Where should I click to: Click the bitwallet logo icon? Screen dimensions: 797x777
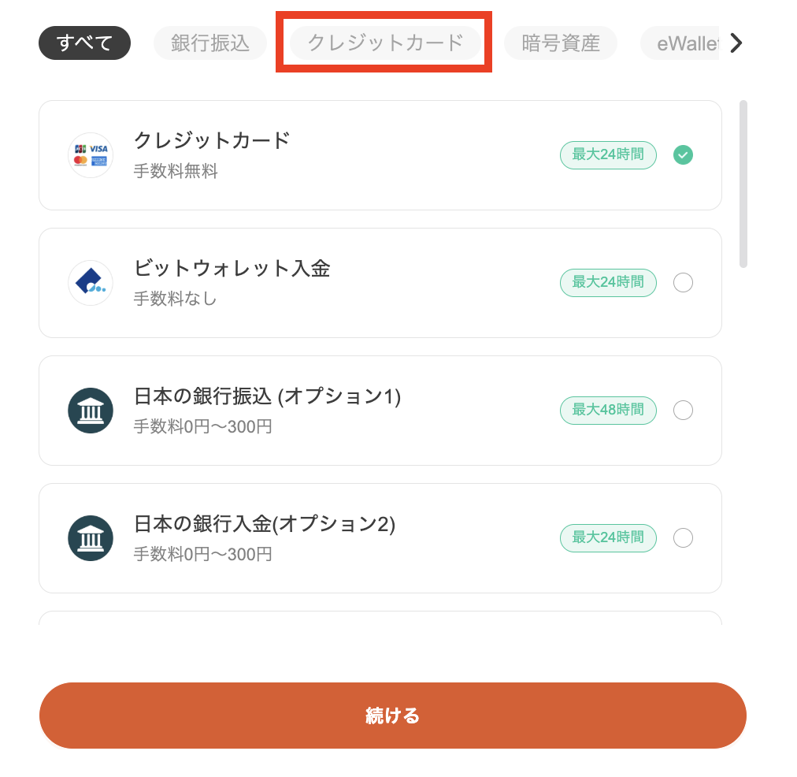[x=91, y=283]
